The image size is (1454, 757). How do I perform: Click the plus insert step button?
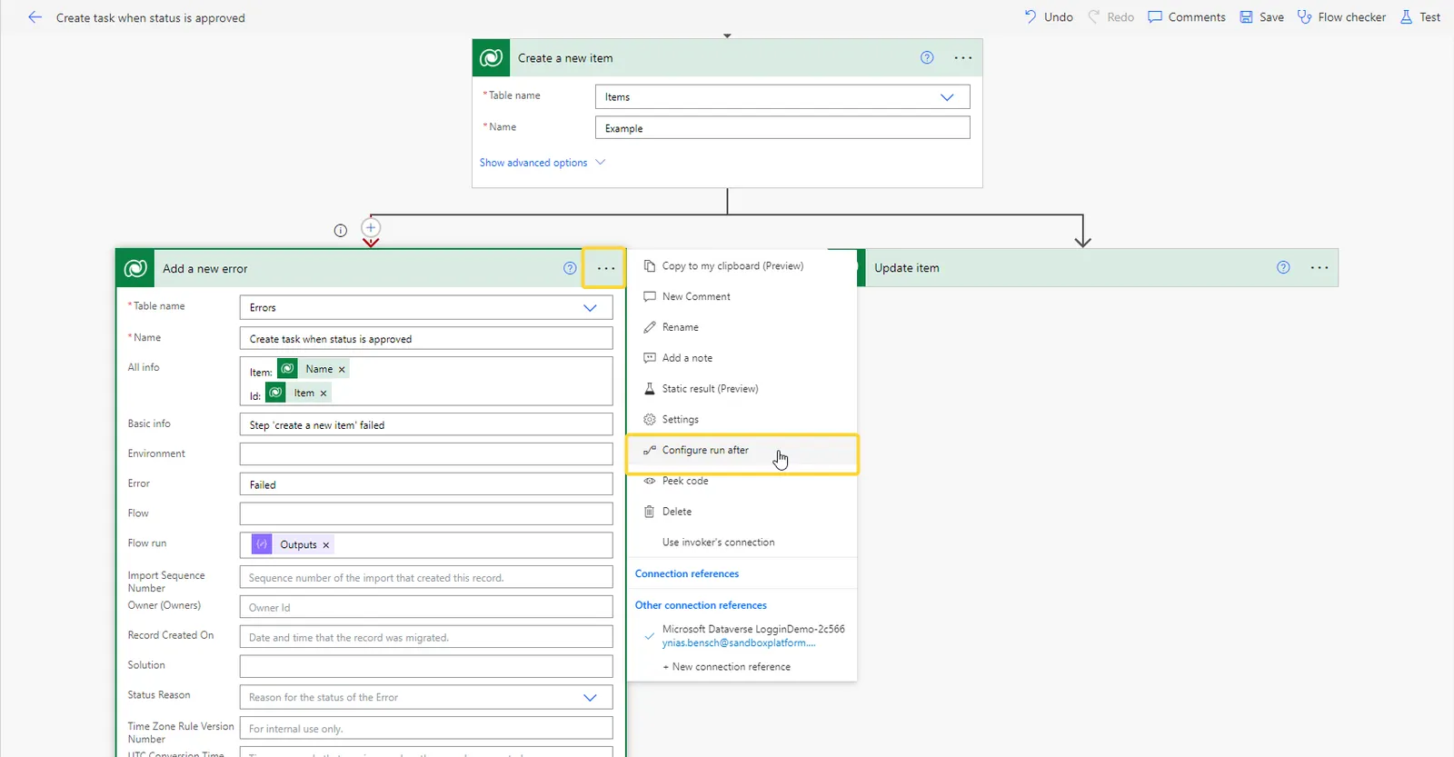point(371,227)
